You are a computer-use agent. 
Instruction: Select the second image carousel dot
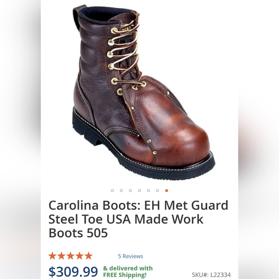(121, 190)
